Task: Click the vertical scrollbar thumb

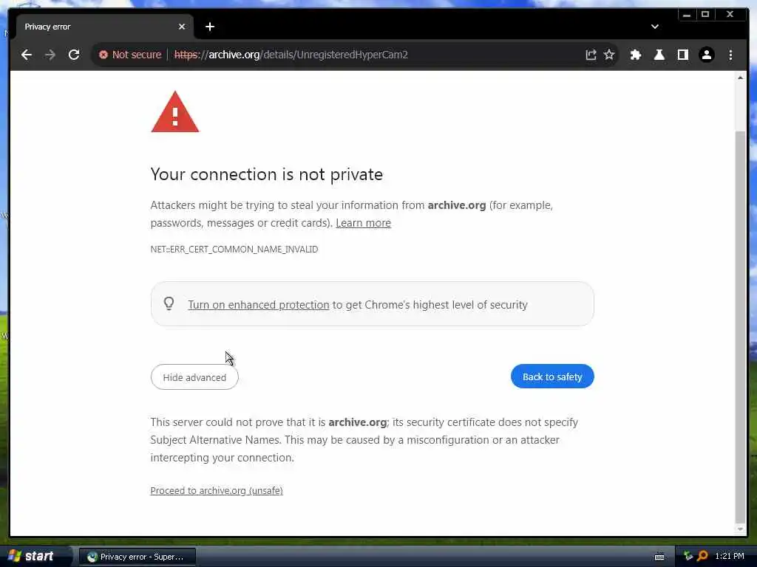Action: (x=740, y=326)
